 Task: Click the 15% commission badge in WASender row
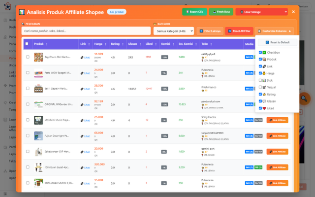point(164,104)
